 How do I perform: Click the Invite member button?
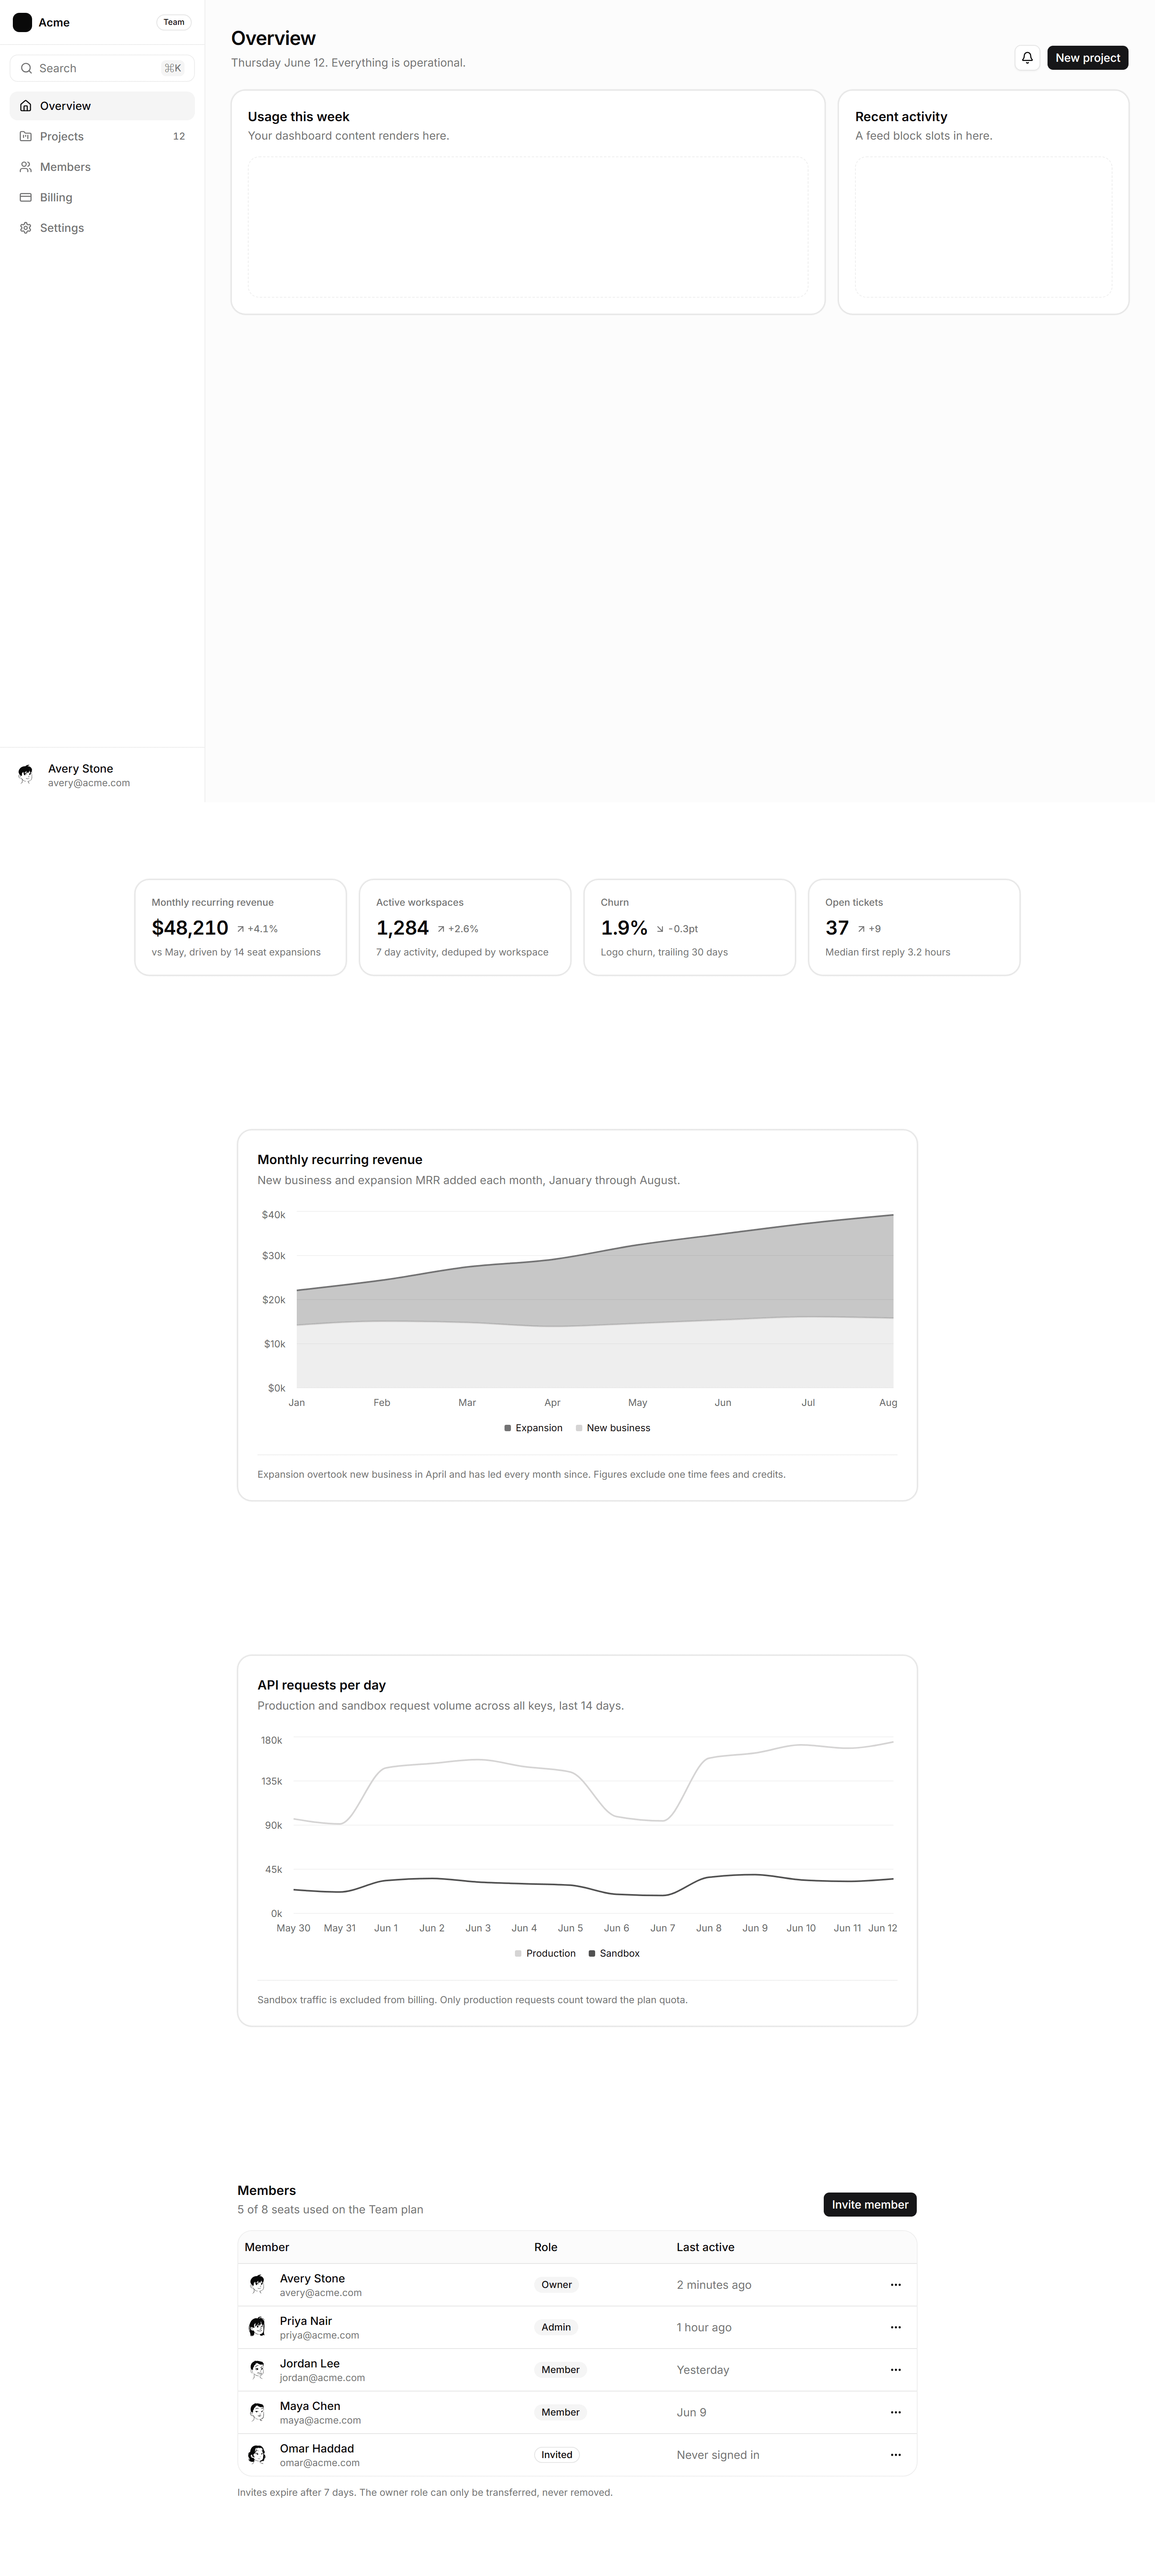(870, 2204)
